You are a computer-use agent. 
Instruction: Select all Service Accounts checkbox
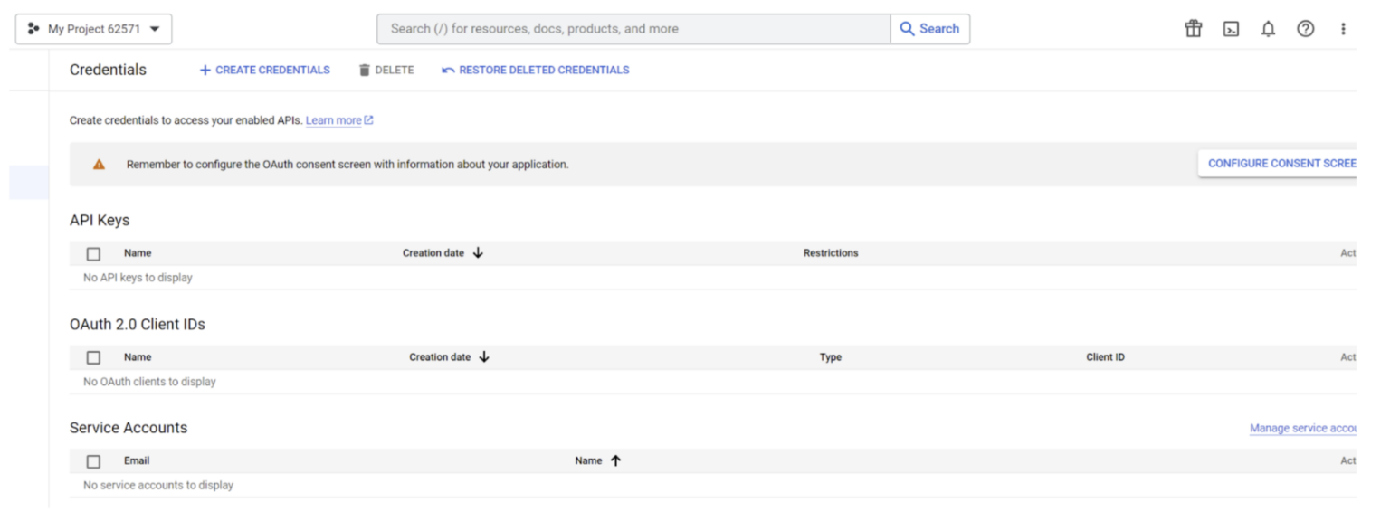(x=93, y=462)
